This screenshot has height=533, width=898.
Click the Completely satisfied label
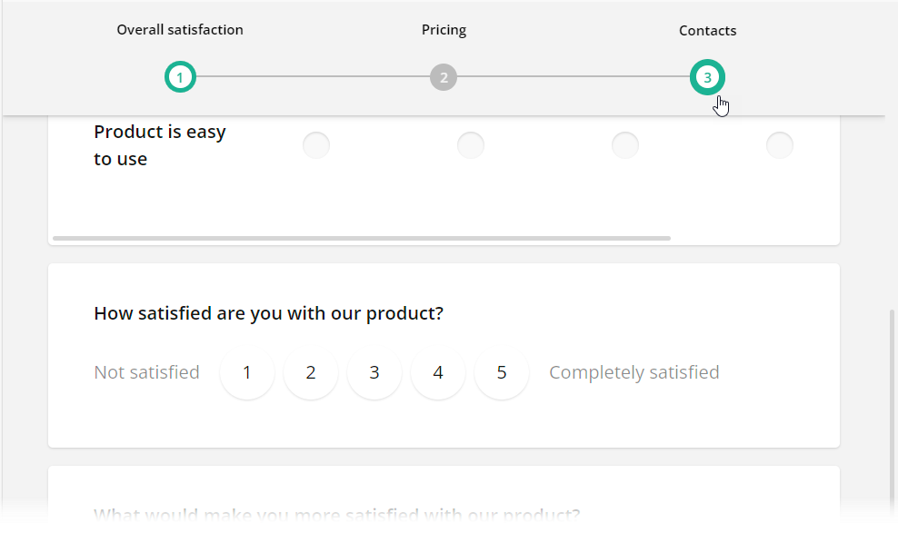[x=634, y=372]
